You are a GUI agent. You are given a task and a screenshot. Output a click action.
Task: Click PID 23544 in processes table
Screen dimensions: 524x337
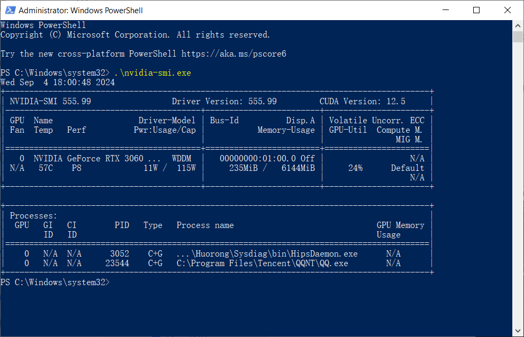(118, 263)
